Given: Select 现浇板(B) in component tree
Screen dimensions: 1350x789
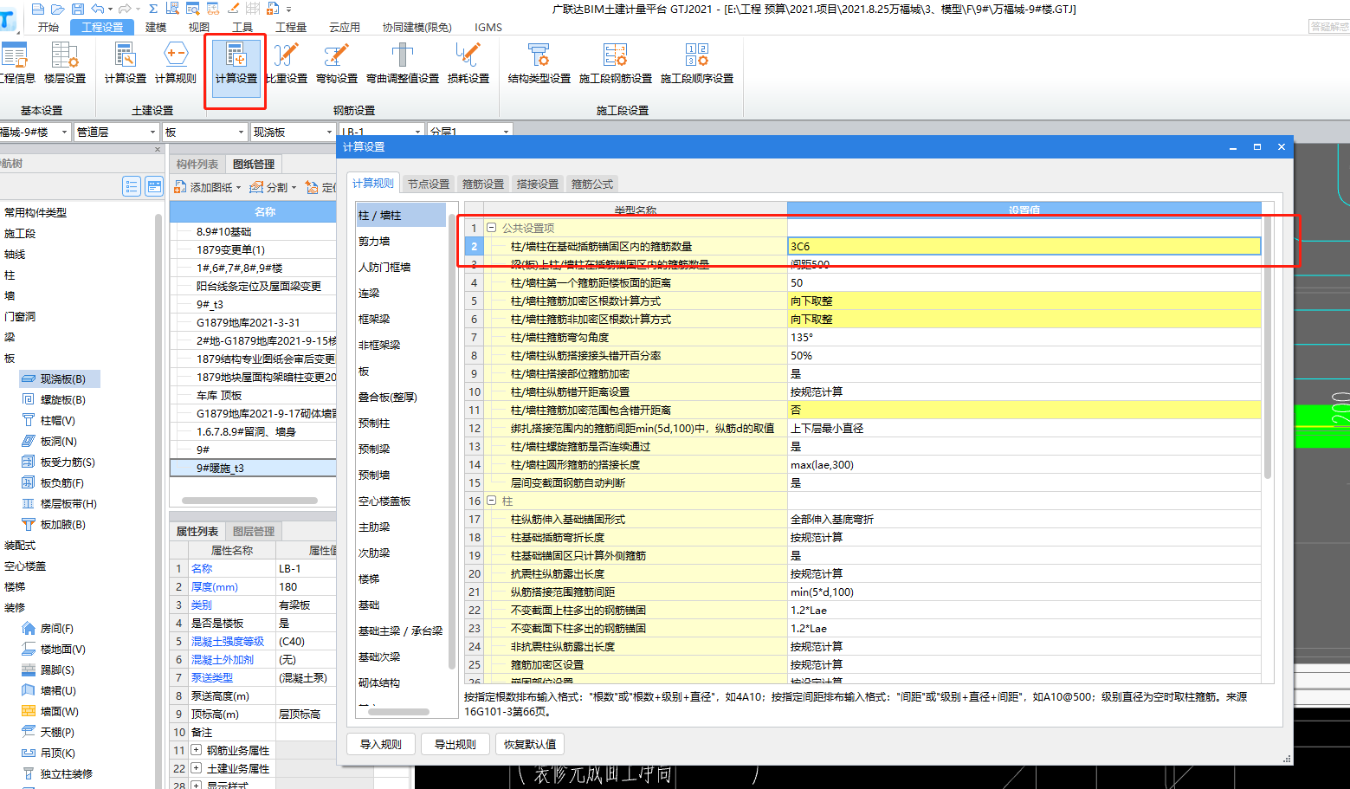Looking at the screenshot, I should [59, 378].
